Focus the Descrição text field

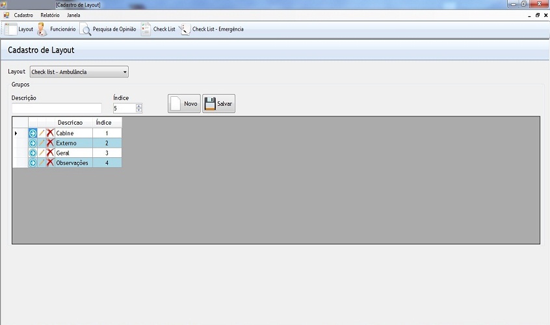tap(57, 108)
